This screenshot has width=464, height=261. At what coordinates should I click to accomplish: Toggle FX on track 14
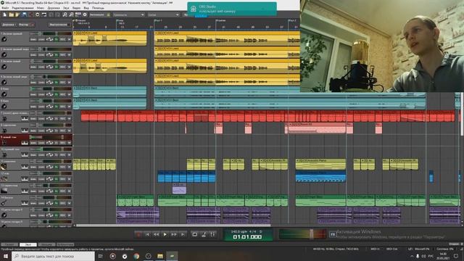[57, 203]
